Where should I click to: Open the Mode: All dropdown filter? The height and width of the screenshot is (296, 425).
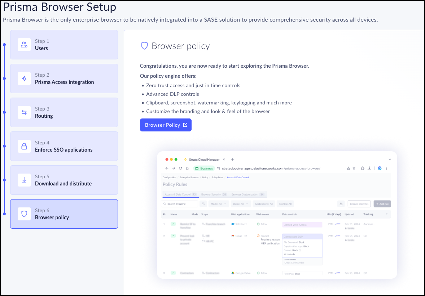tap(219, 204)
